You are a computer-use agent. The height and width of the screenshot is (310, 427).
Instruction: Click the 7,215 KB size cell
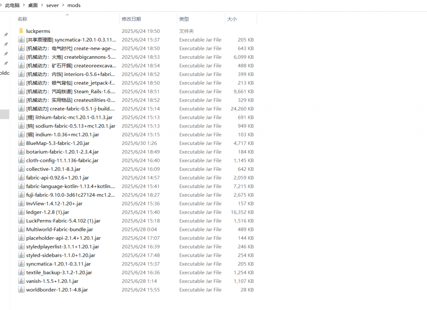click(x=244, y=186)
